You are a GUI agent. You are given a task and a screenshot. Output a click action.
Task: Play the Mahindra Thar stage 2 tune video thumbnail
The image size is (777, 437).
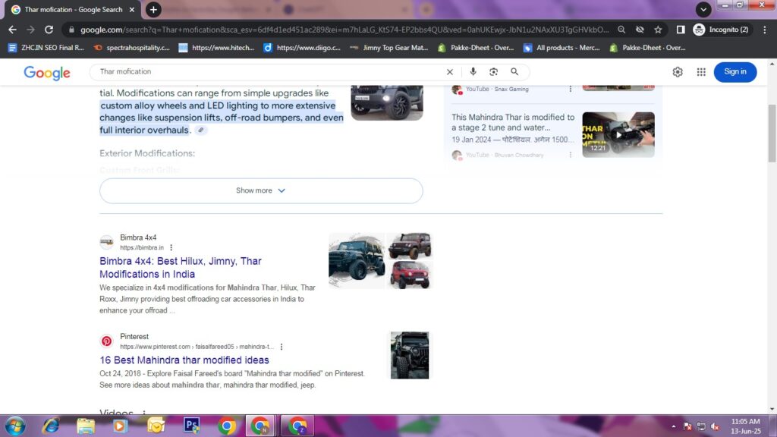pyautogui.click(x=618, y=134)
